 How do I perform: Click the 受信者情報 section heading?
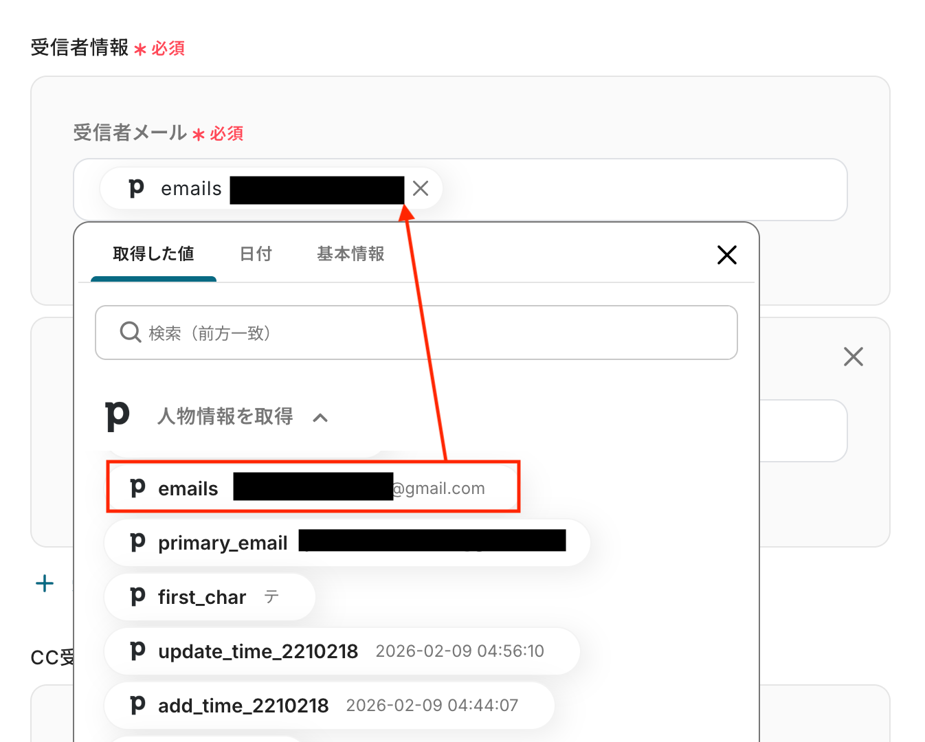click(80, 47)
